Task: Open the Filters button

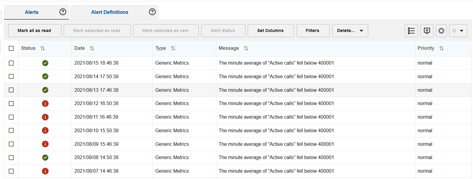Action: point(313,31)
